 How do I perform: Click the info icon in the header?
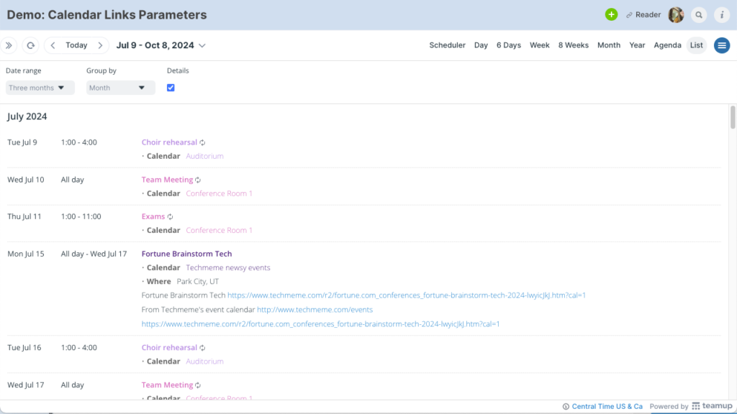(x=722, y=14)
